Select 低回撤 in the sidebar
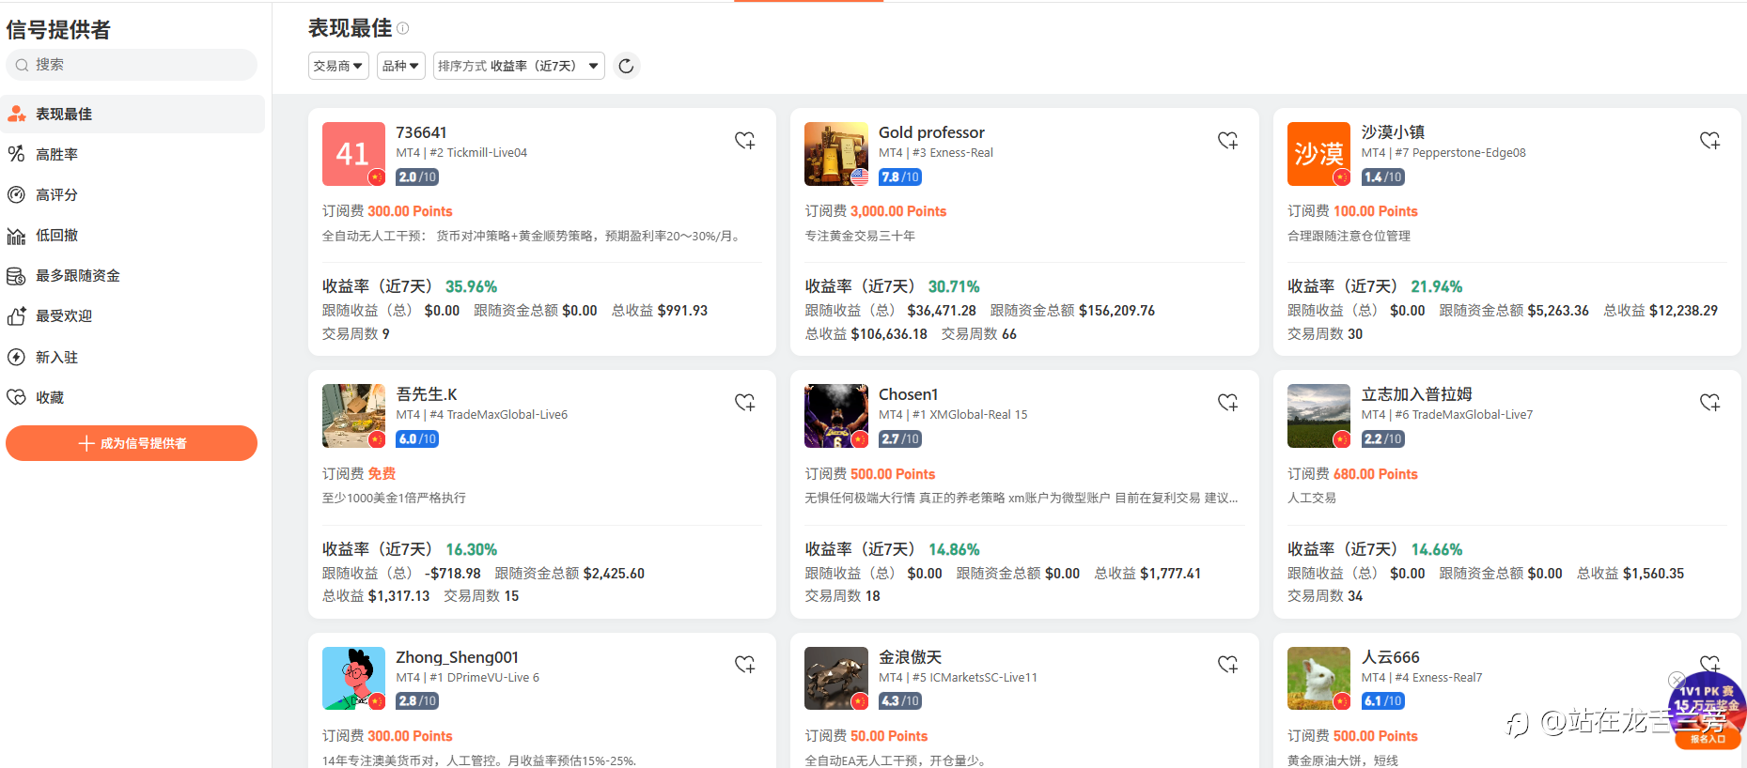Viewport: 1747px width, 768px height. [x=133, y=236]
